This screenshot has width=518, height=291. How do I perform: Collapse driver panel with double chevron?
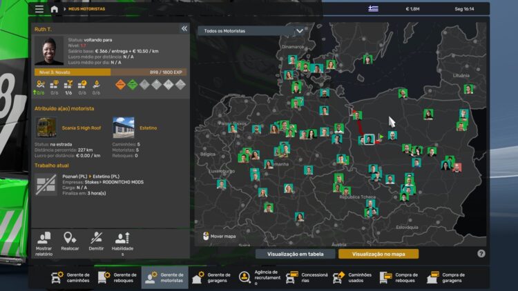(x=184, y=29)
